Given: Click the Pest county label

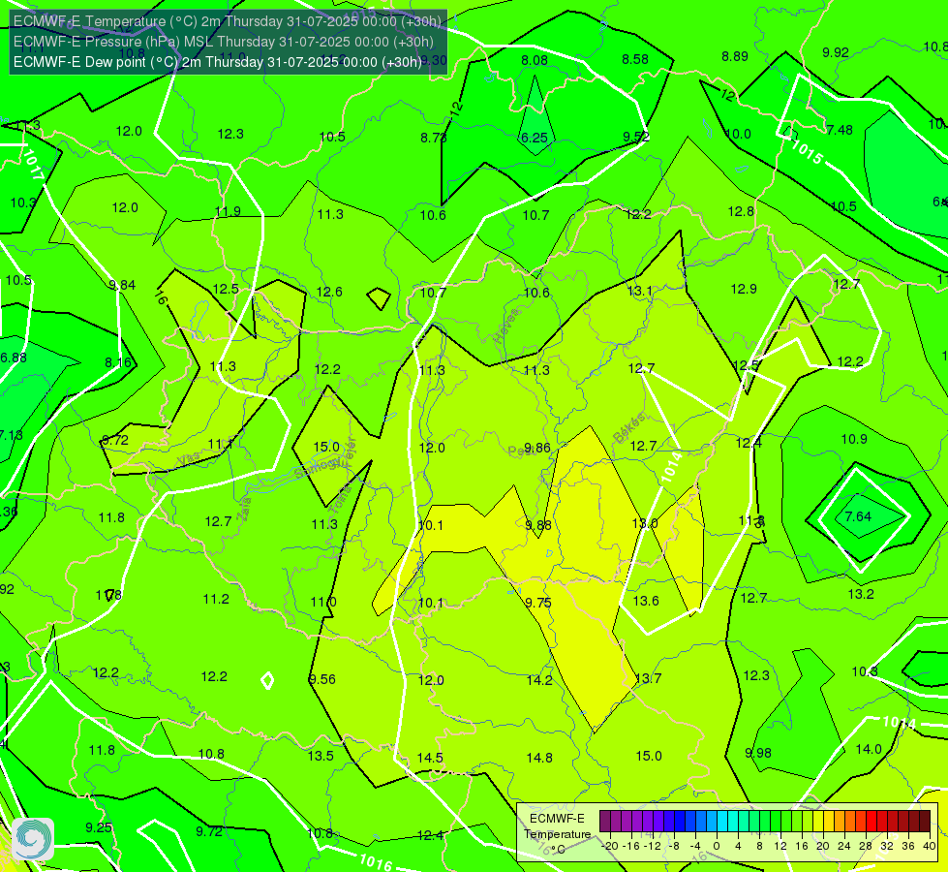Looking at the screenshot, I should 520,452.
